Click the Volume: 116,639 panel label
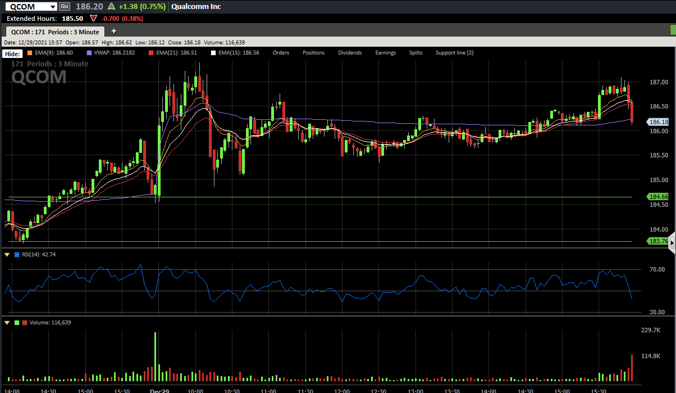 [x=51, y=323]
